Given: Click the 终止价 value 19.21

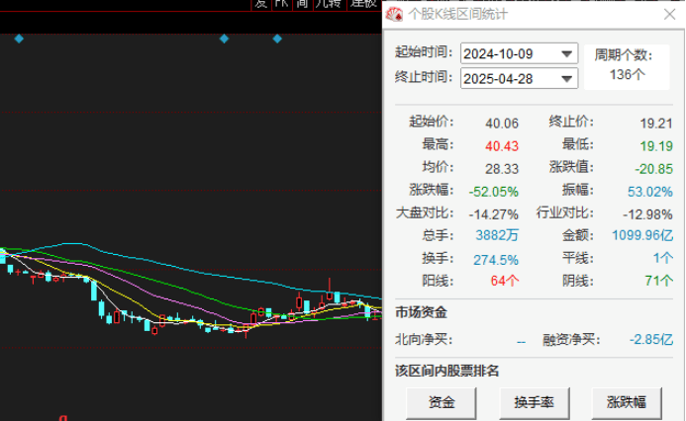Looking at the screenshot, I should click(656, 124).
